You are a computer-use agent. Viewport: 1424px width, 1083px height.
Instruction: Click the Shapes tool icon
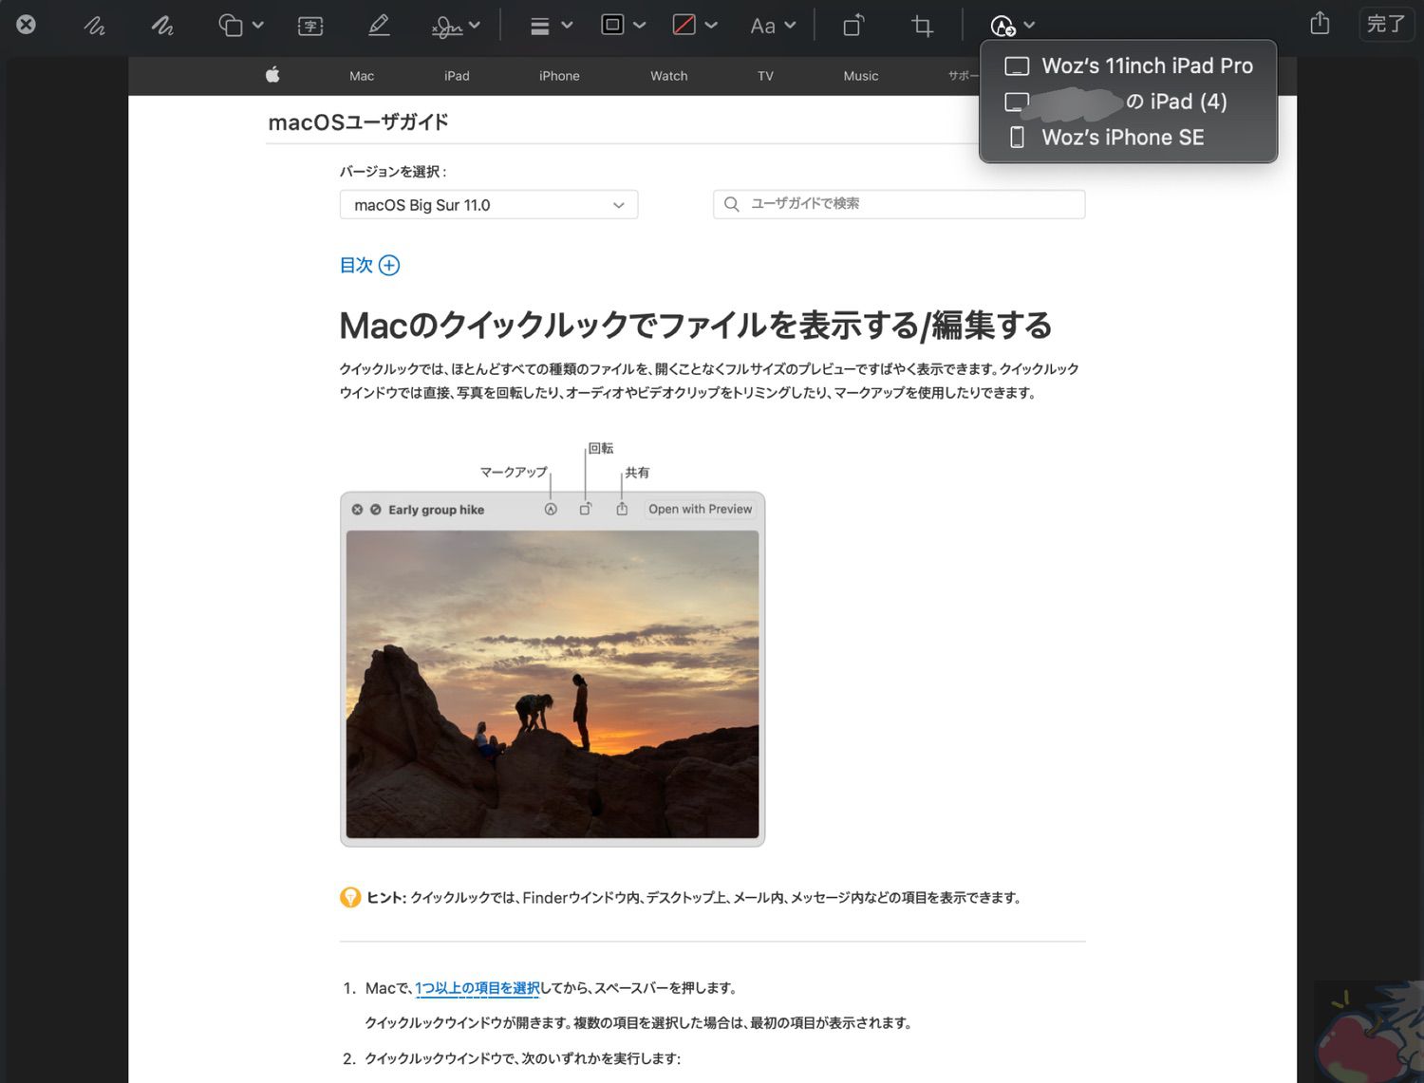(x=231, y=26)
